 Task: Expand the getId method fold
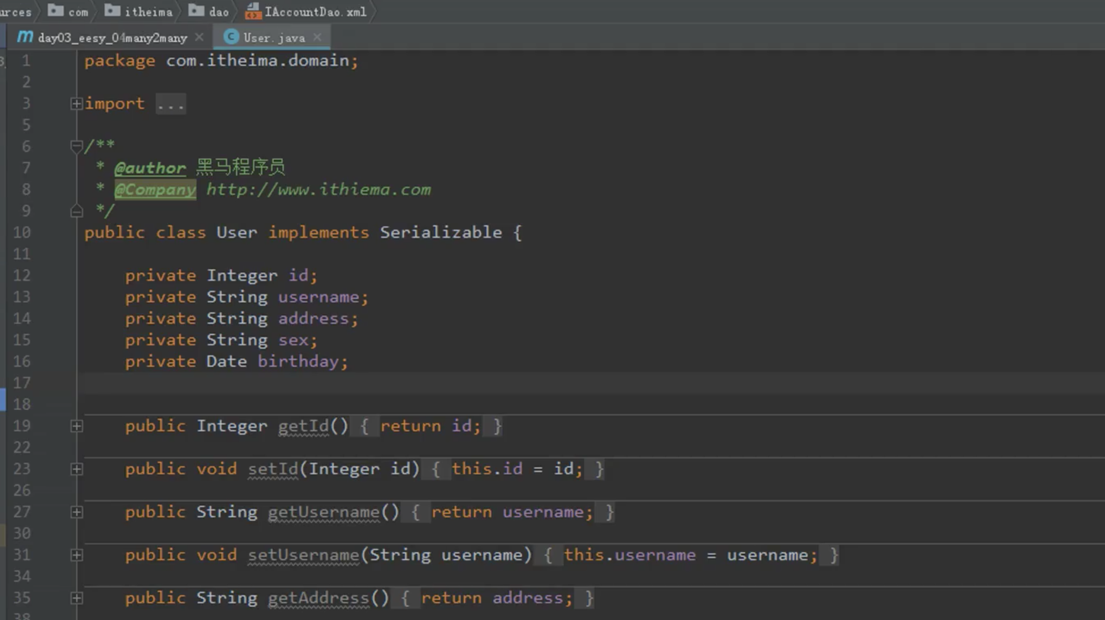[77, 426]
